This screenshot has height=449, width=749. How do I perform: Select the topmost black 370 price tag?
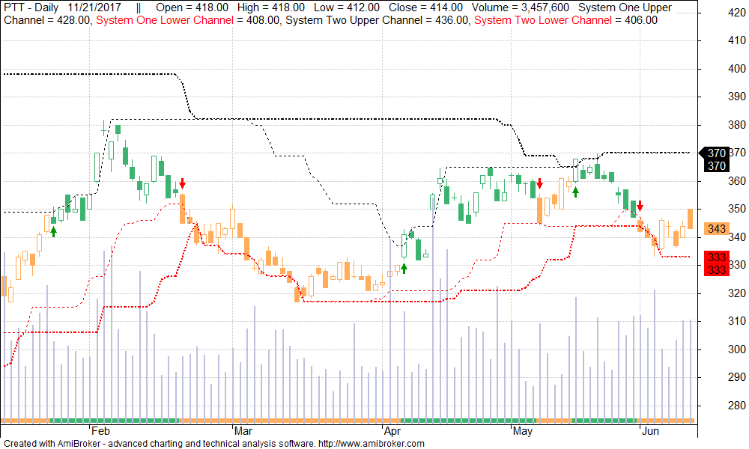(x=716, y=153)
